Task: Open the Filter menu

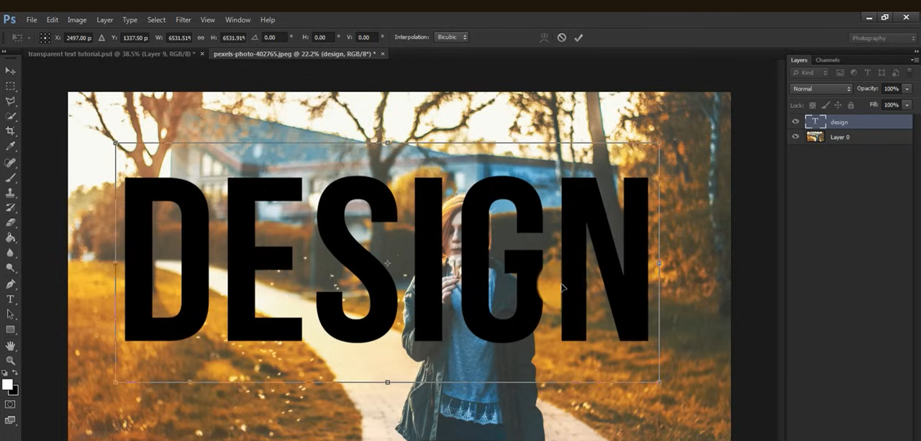Action: pos(183,19)
